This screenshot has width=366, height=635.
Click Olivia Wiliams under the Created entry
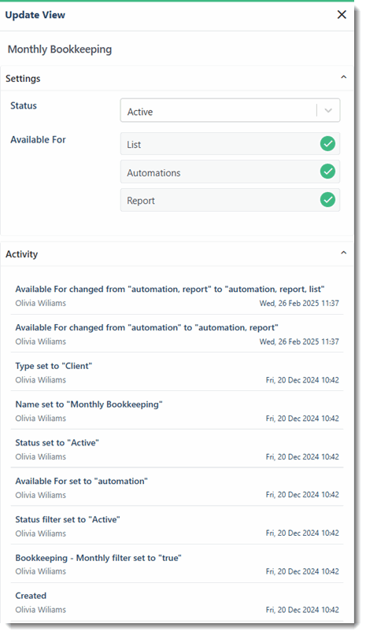40,610
